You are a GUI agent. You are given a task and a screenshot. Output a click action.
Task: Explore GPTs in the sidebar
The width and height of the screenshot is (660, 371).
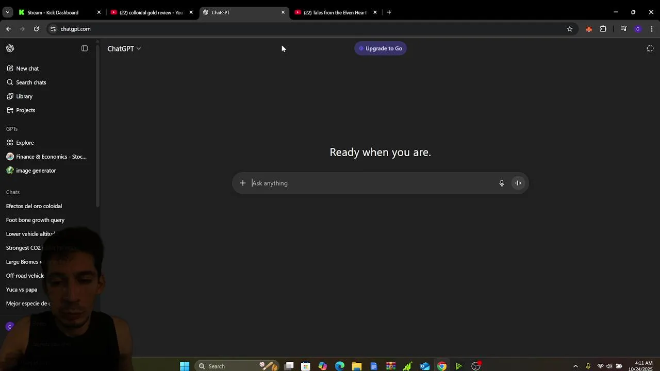[25, 143]
